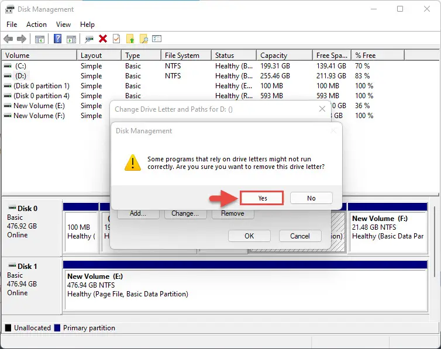Click the Connect/Rescan disk toolbar icon
441x349 pixels.
point(89,39)
